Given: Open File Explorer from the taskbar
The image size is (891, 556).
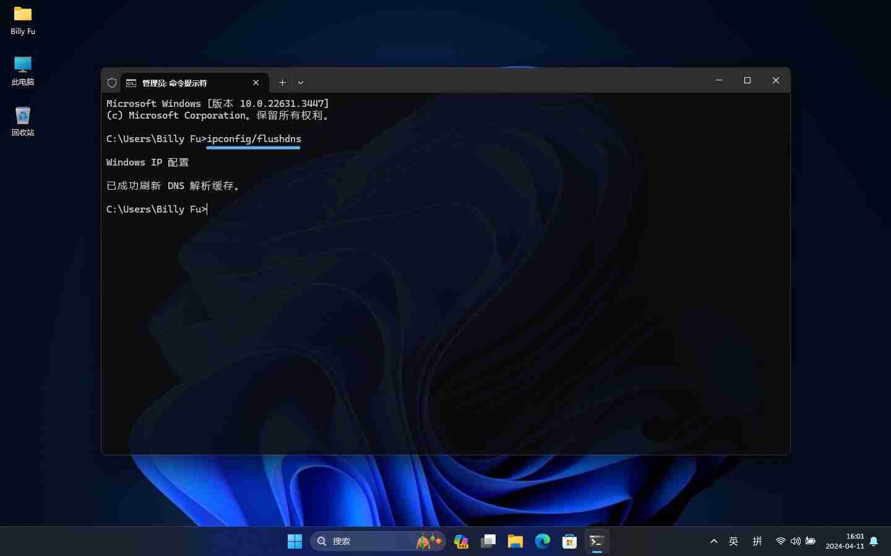Looking at the screenshot, I should pyautogui.click(x=515, y=541).
